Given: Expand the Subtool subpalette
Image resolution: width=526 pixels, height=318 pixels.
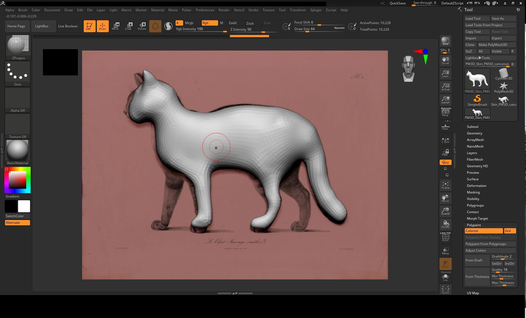Looking at the screenshot, I should click(x=472, y=127).
